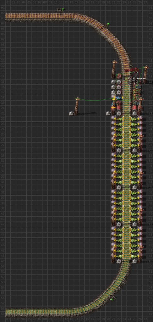Click the isolated lamp at the far left in row 21
Image resolution: width=153 pixels, height=322 pixels.
click(71, 113)
